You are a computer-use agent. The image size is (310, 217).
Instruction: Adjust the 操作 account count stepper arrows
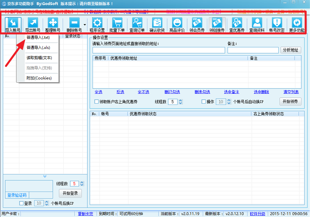[x=229, y=102]
